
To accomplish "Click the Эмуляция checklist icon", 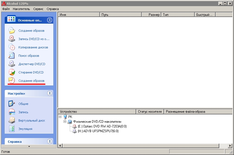I will pos(12,129).
